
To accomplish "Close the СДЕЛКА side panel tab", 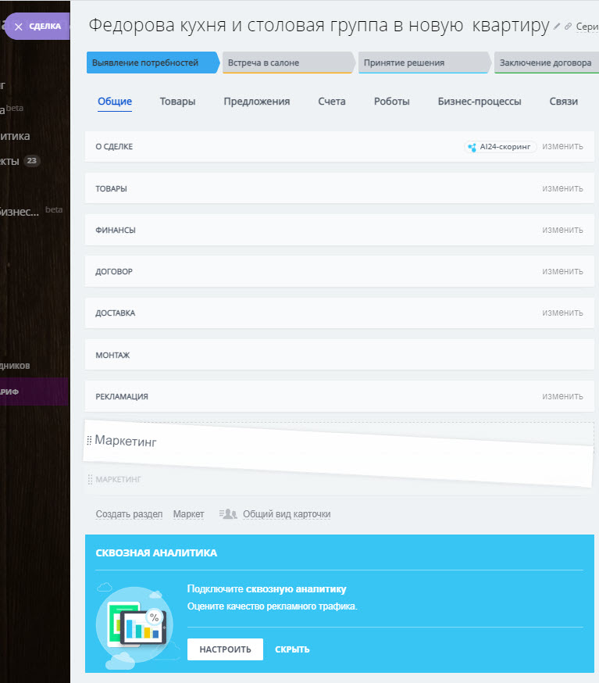I will (18, 27).
